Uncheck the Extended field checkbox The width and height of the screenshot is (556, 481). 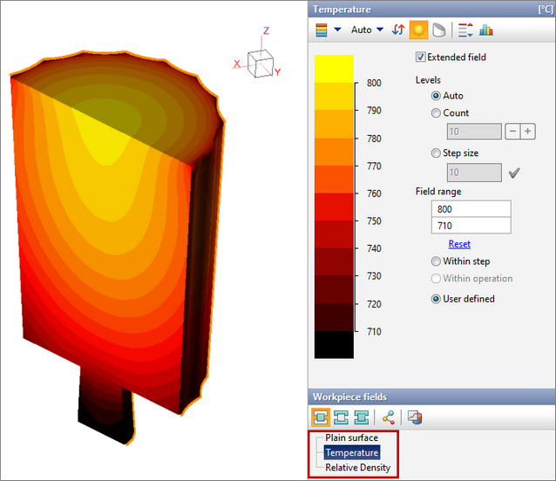coord(421,58)
